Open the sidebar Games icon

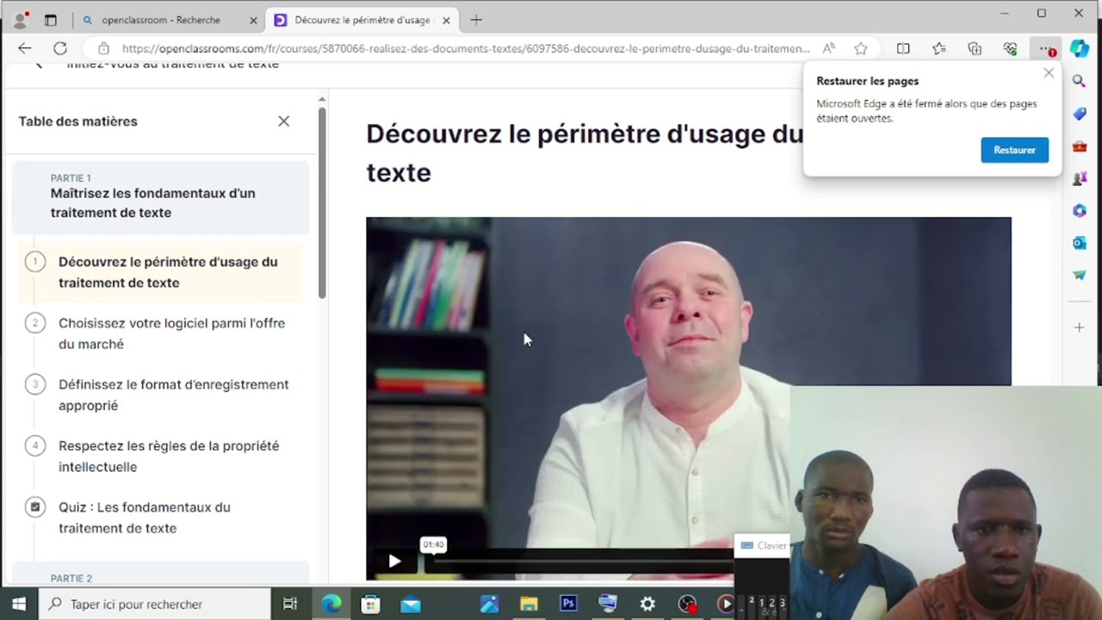coord(1080,179)
